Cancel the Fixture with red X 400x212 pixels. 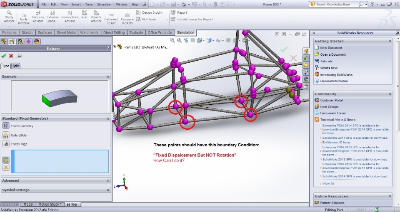[11, 56]
